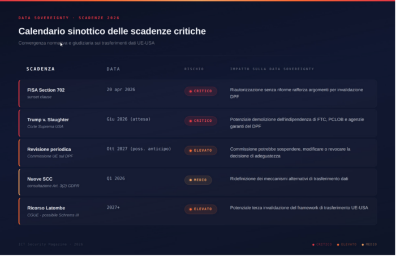The image size is (396, 256).
Task: Click the CRITICO badge in FISA Section 702 row
Action: 200,91
